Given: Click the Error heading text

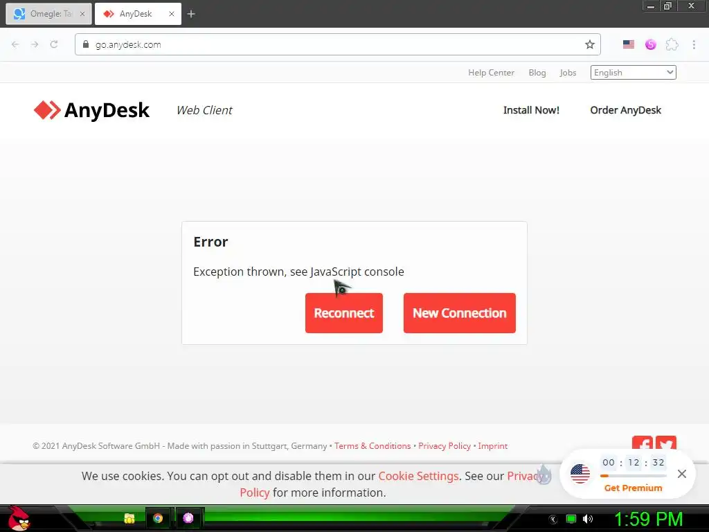Looking at the screenshot, I should 210,242.
